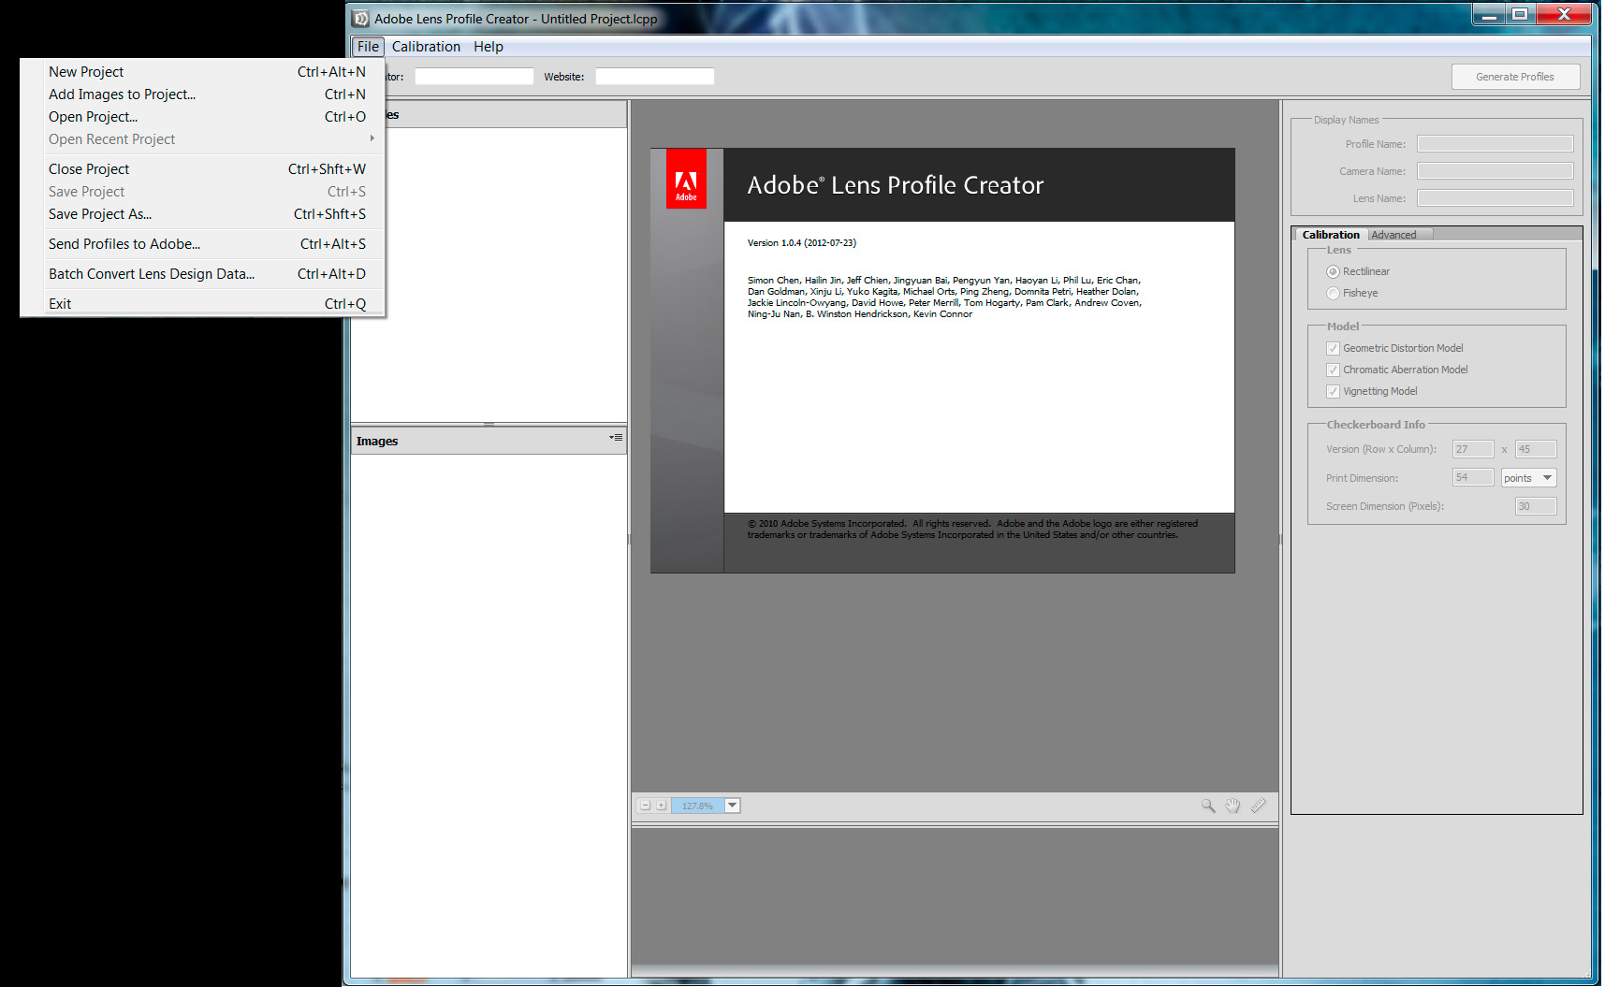Open the Print Dimension units dropdown
1605x987 pixels.
1528,478
